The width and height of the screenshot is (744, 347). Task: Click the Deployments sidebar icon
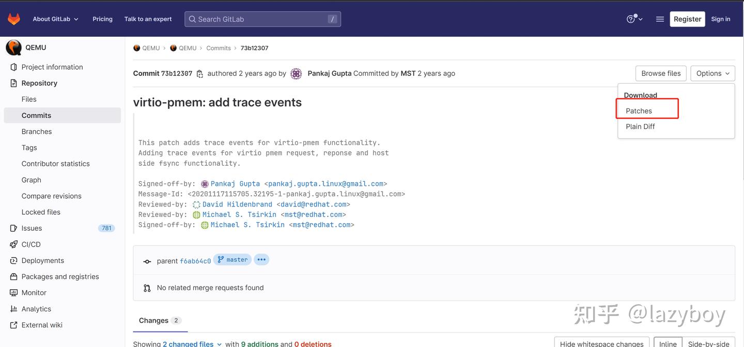click(14, 260)
